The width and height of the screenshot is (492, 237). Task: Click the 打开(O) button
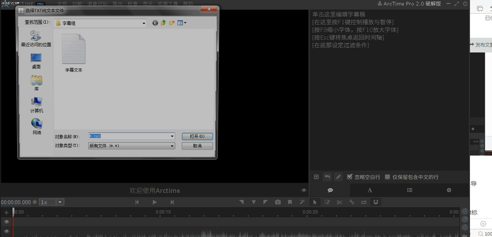197,136
